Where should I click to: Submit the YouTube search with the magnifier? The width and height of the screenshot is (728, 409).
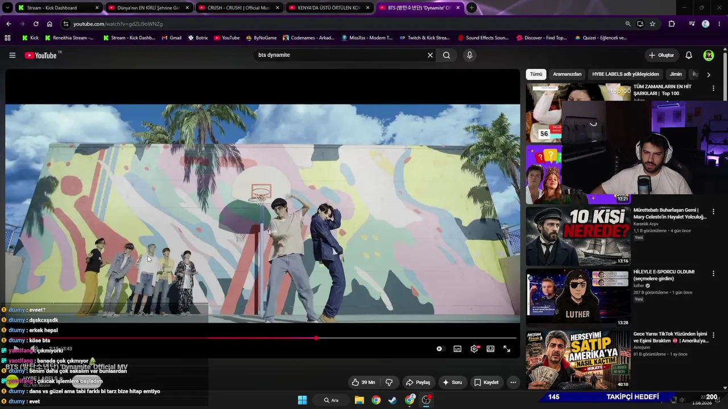[x=446, y=55]
